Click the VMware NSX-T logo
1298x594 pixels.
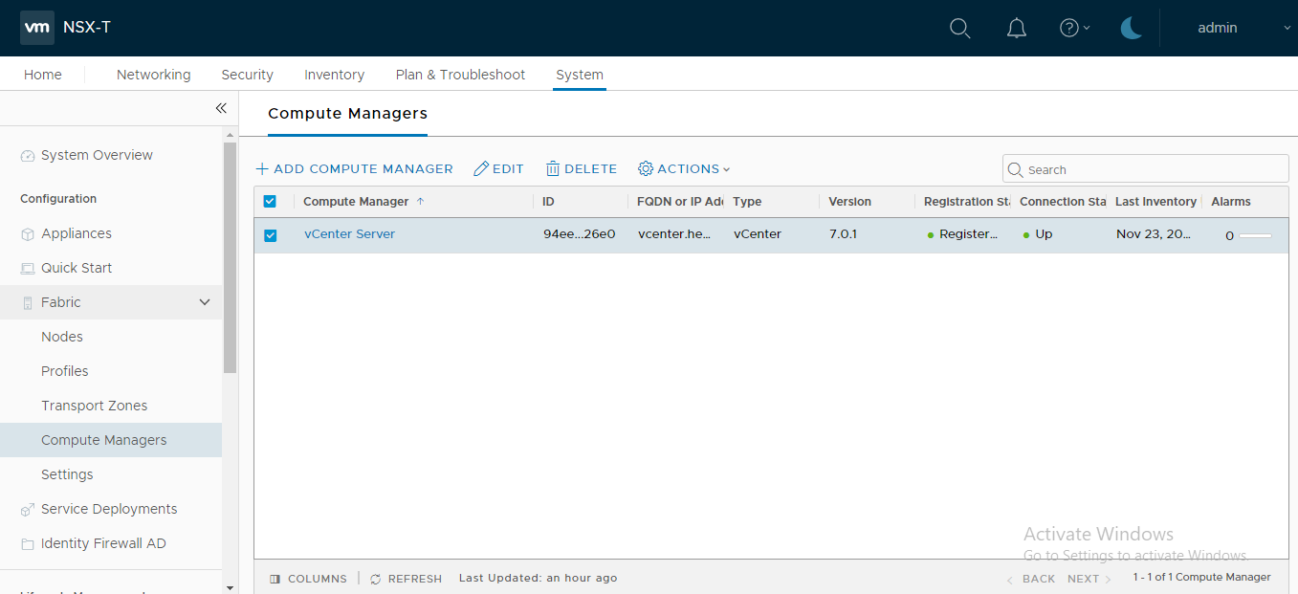(36, 28)
